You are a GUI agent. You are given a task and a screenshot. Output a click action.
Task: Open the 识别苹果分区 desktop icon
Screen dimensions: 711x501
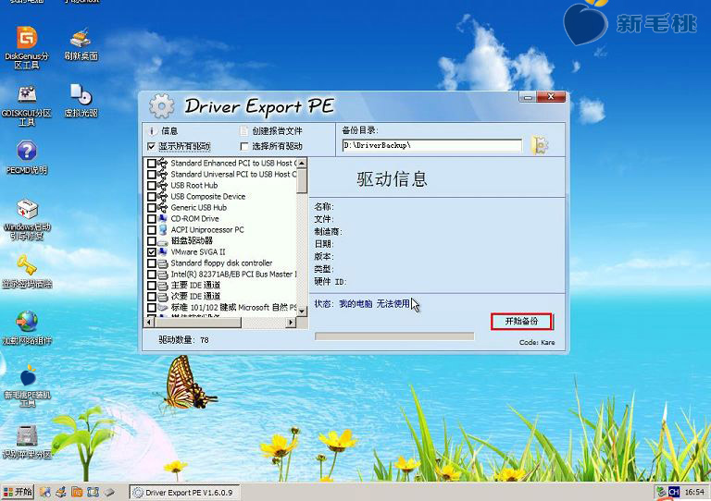click(27, 442)
